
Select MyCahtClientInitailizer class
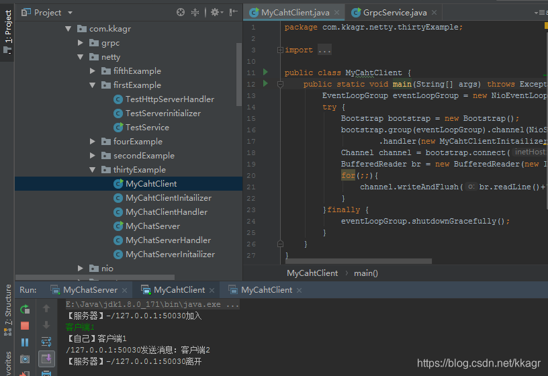(163, 198)
